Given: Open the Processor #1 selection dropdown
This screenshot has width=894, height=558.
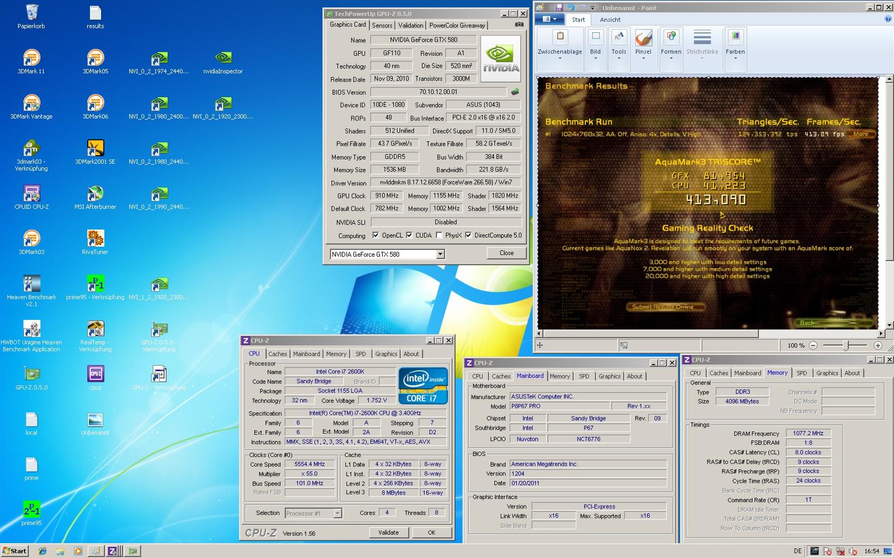Looking at the screenshot, I should [337, 513].
